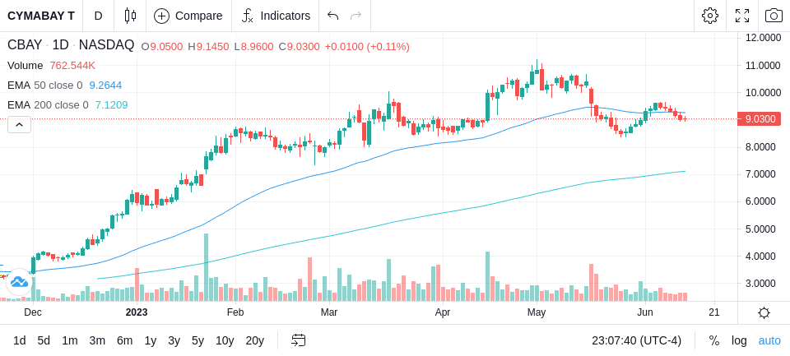Image resolution: width=790 pixels, height=356 pixels.
Task: Open chart settings gear
Action: (x=710, y=16)
